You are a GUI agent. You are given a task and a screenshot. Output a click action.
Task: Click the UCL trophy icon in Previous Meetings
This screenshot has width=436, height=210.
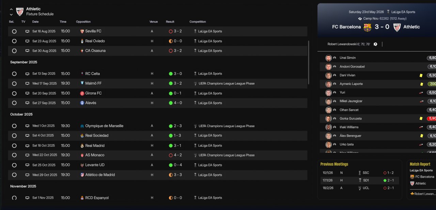point(360,188)
